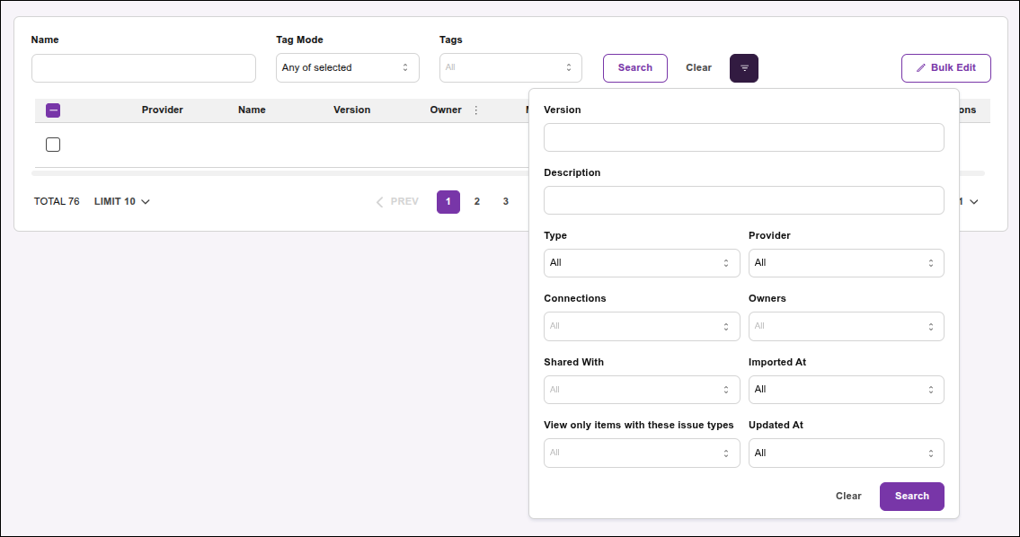Open the Tags dropdown
Viewport: 1020px width, 537px height.
pos(510,68)
